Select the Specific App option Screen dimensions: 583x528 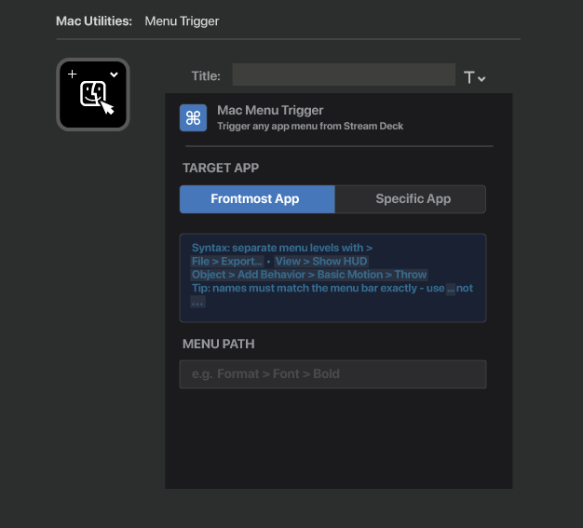[410, 199]
